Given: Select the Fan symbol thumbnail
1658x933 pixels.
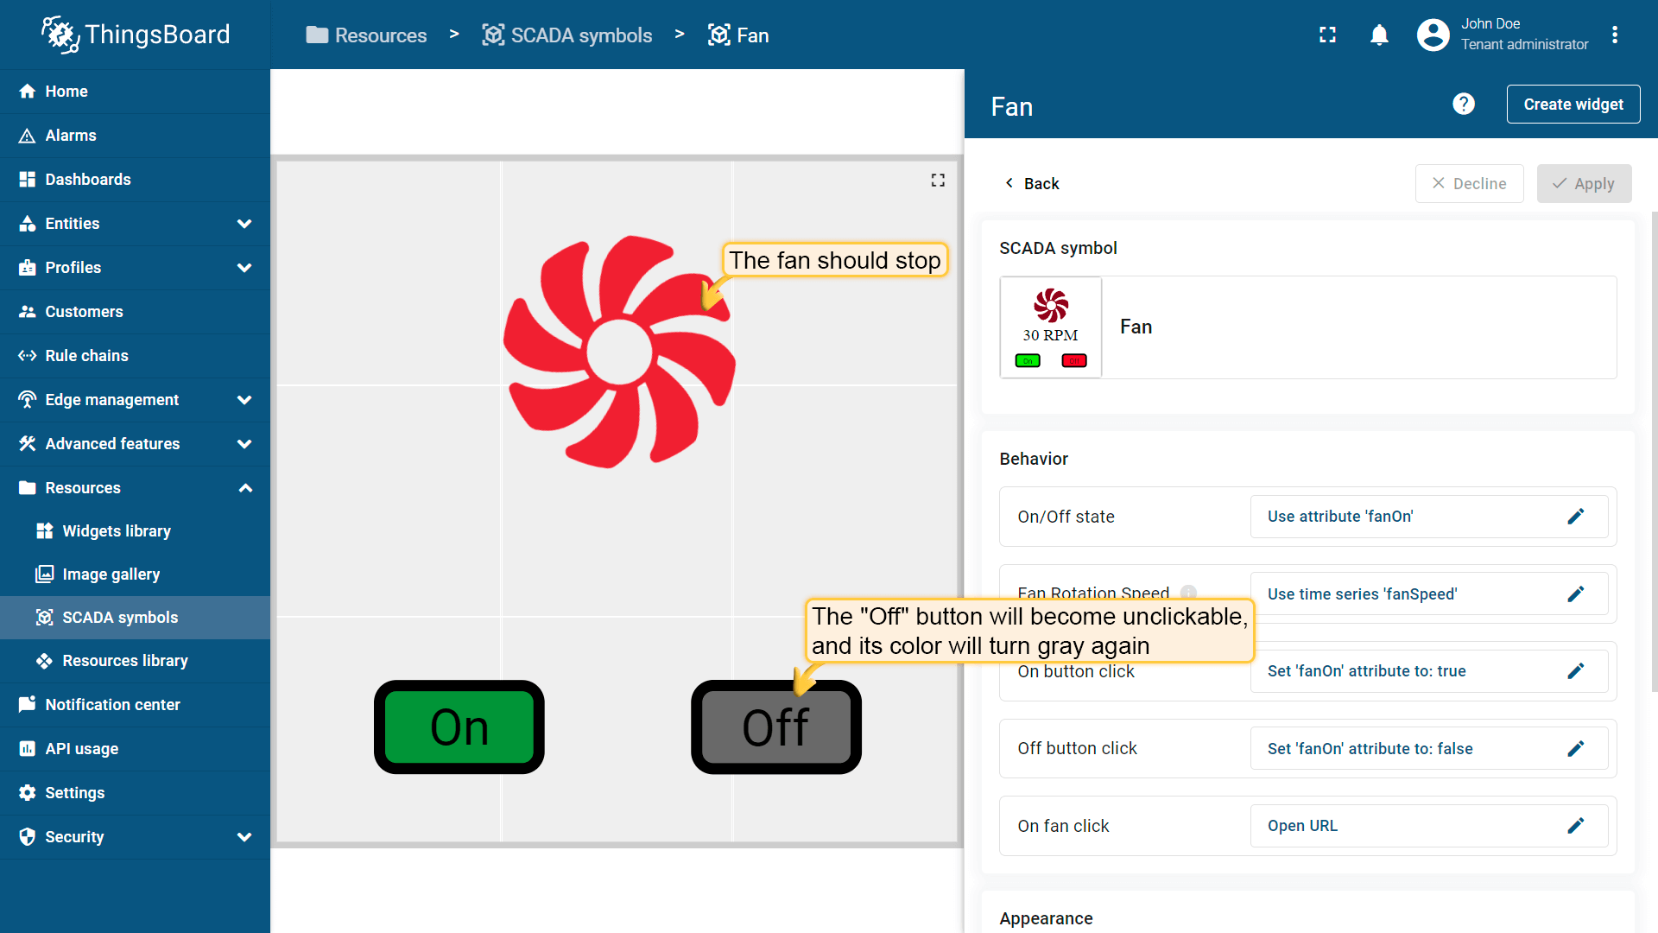Looking at the screenshot, I should coord(1050,327).
